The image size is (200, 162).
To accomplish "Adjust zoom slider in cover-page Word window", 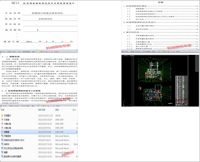I will coord(68,52).
